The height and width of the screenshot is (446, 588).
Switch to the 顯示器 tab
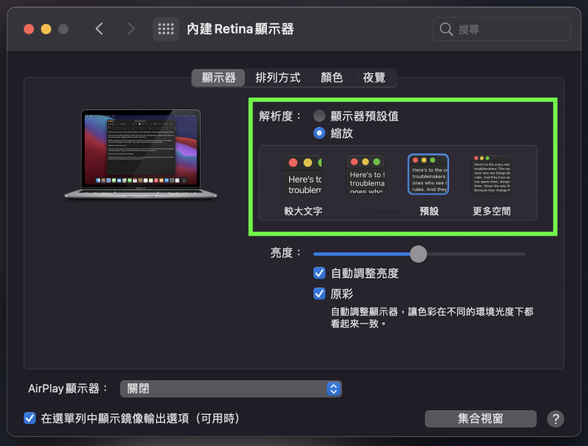[x=219, y=78]
